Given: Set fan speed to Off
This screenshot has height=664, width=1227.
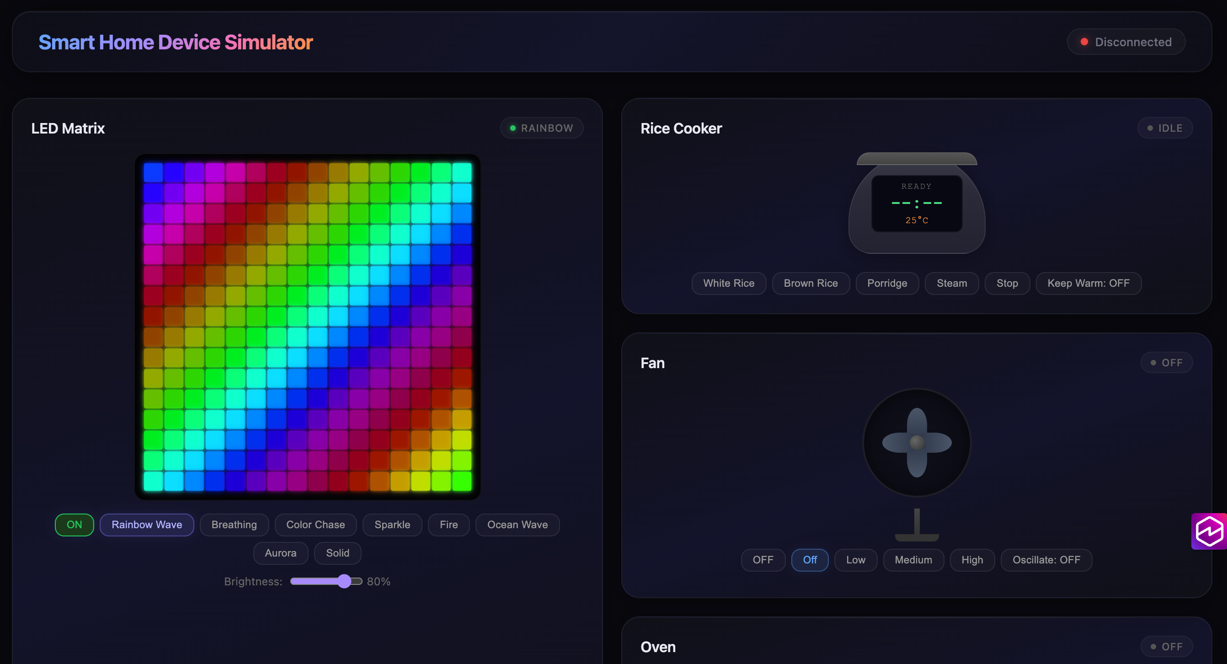Looking at the screenshot, I should point(810,560).
